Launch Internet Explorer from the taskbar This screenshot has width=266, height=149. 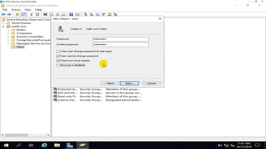[x=44, y=145]
